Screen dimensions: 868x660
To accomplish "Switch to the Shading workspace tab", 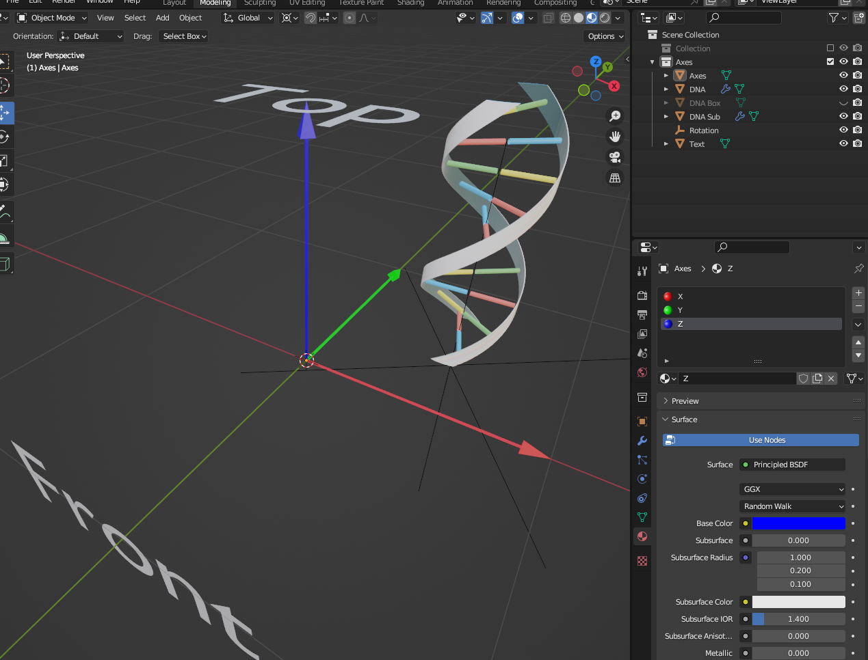I will [410, 3].
